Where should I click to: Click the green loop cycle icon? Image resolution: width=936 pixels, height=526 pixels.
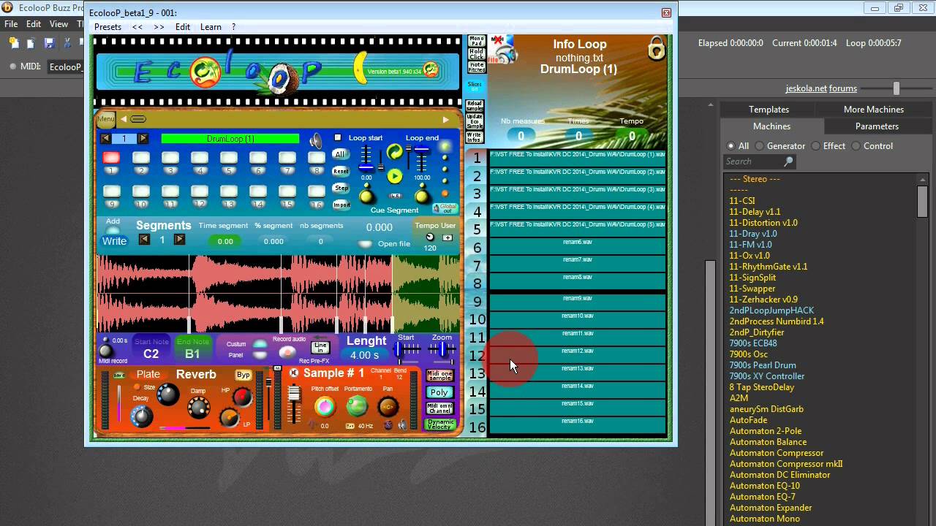394,152
